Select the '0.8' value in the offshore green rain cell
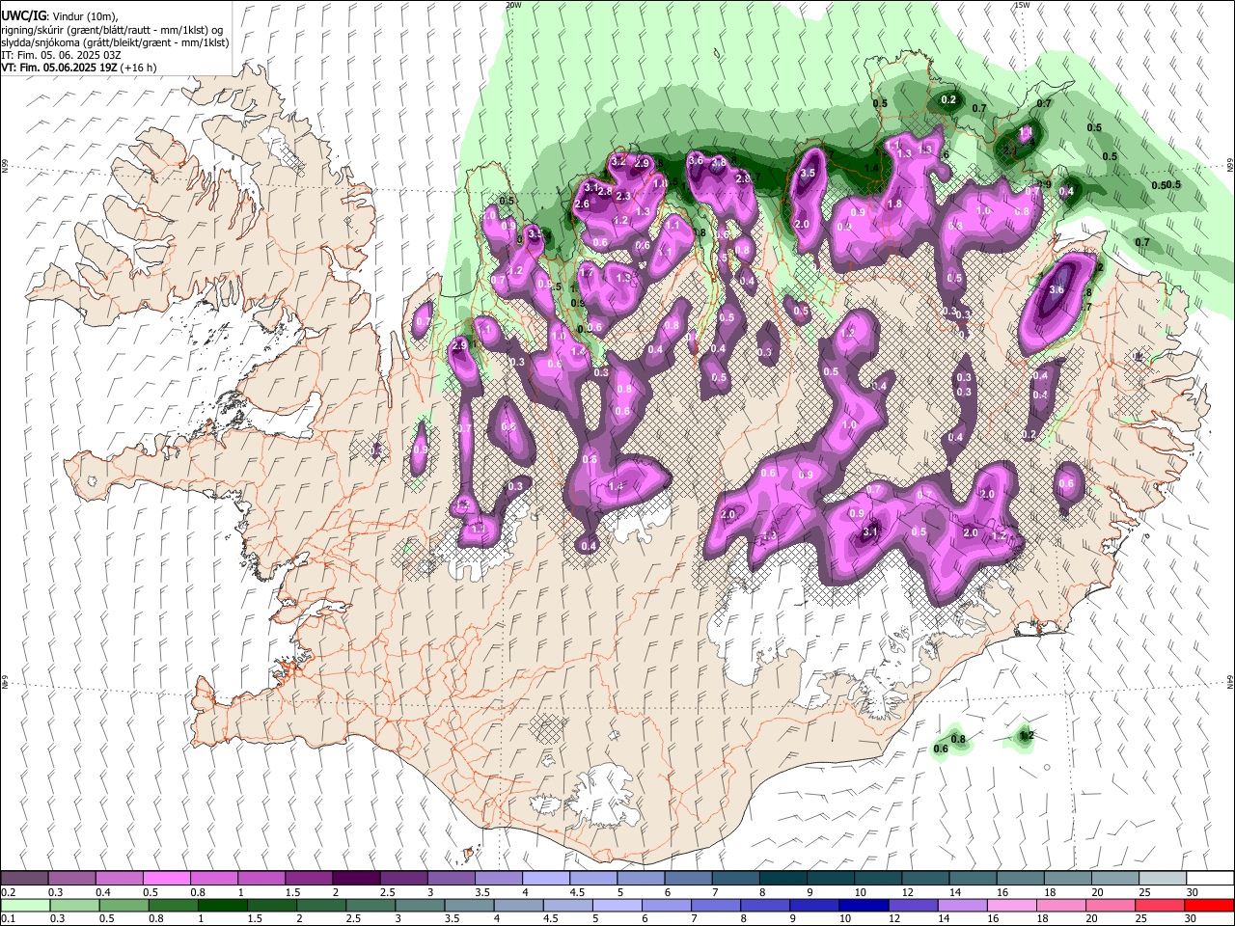The image size is (1235, 926). [959, 740]
